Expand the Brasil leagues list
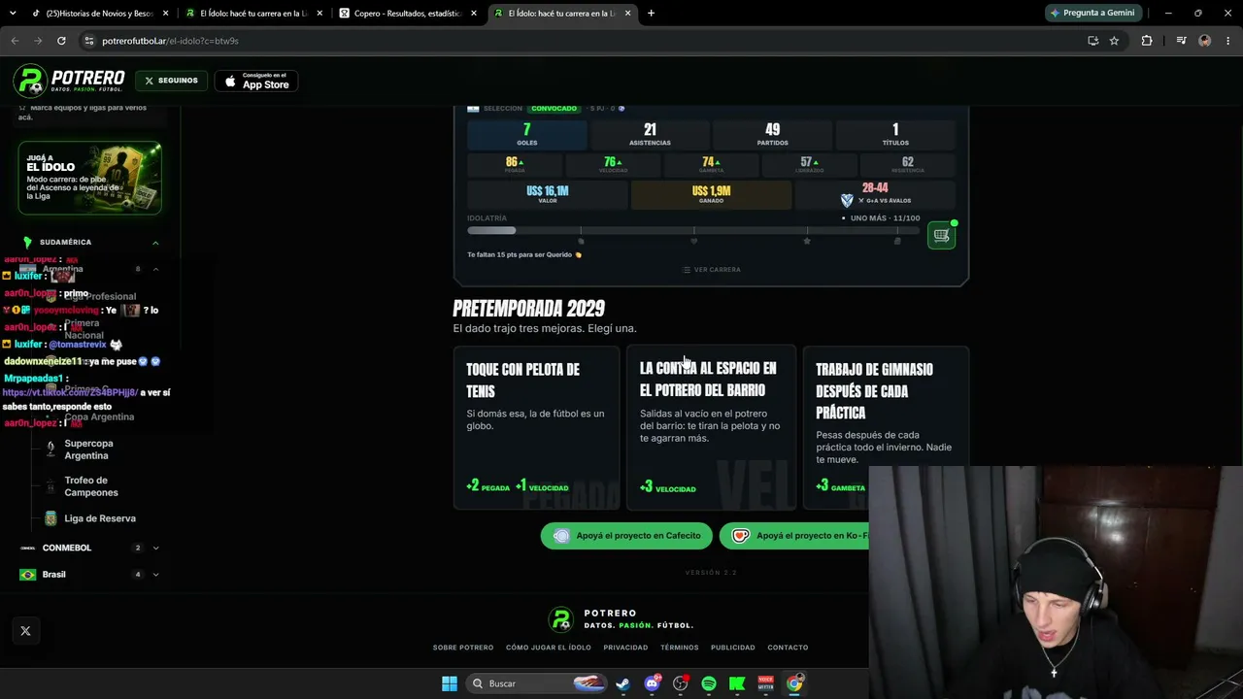The width and height of the screenshot is (1243, 699). tap(155, 575)
